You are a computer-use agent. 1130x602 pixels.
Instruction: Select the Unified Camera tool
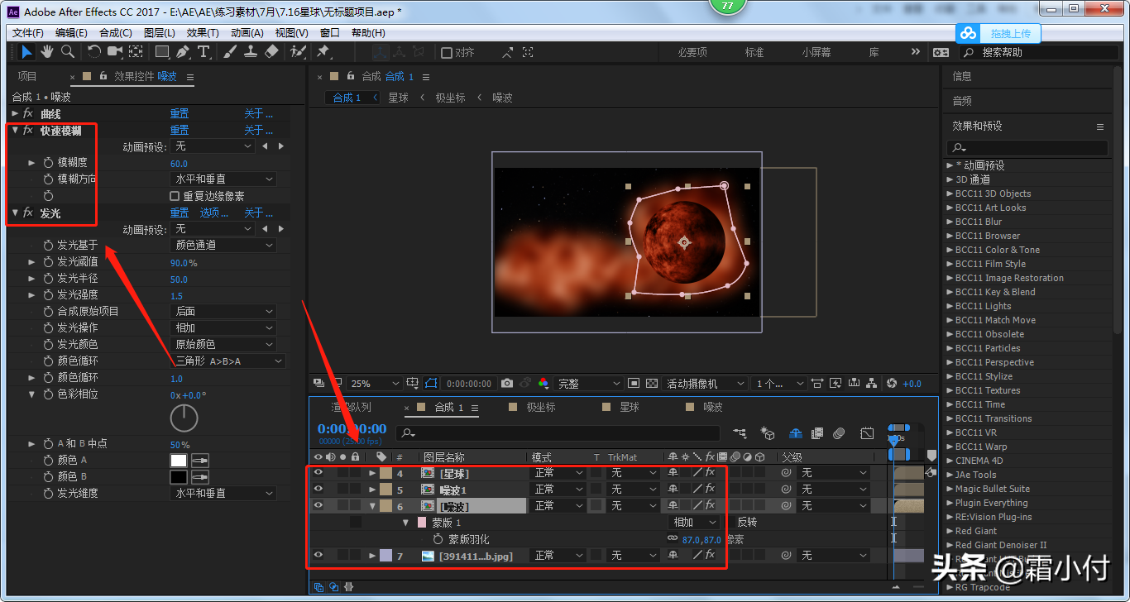[115, 52]
